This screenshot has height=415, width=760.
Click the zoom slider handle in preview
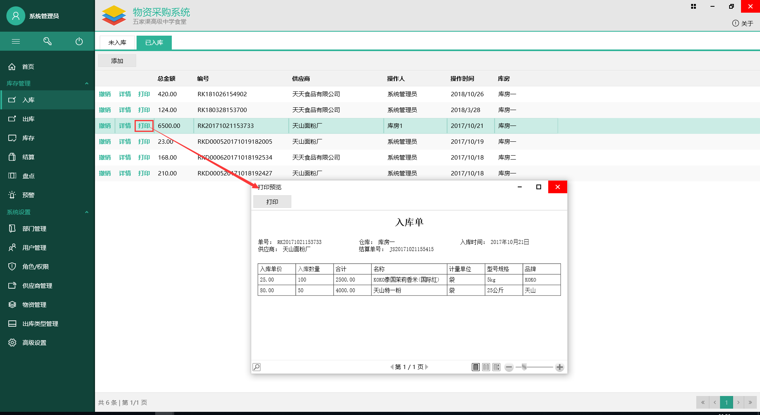click(524, 367)
